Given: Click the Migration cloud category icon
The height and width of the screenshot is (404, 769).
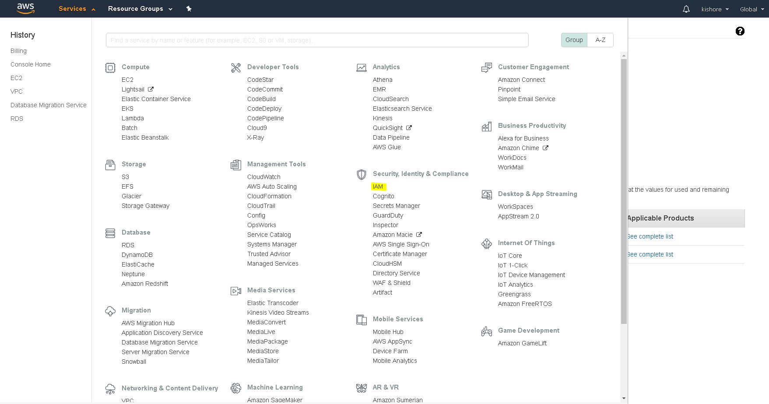Looking at the screenshot, I should 110,311.
